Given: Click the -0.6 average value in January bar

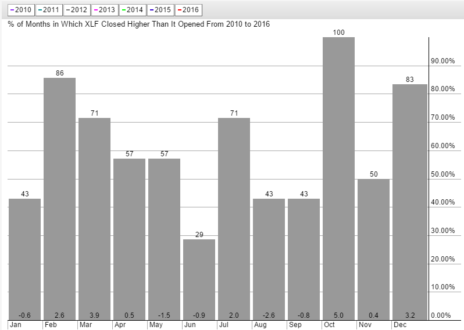Looking at the screenshot, I should (x=24, y=315).
